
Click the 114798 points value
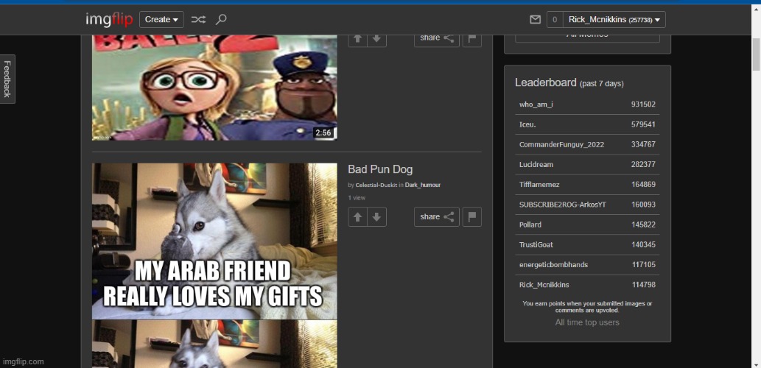644,285
